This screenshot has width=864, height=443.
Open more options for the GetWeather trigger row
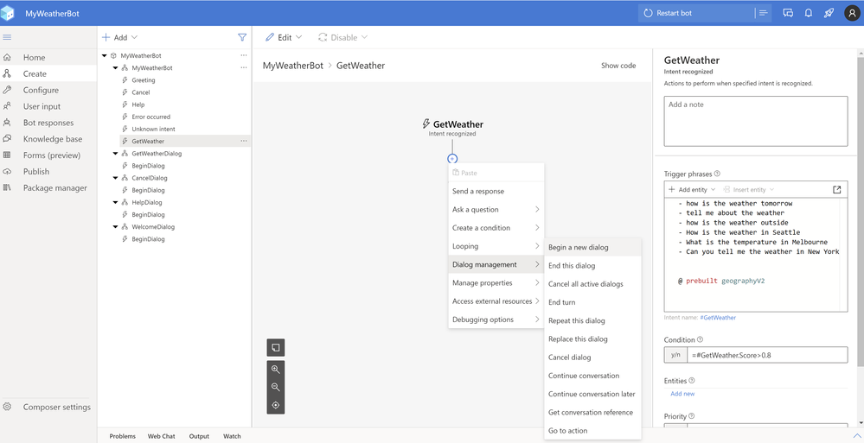(244, 141)
